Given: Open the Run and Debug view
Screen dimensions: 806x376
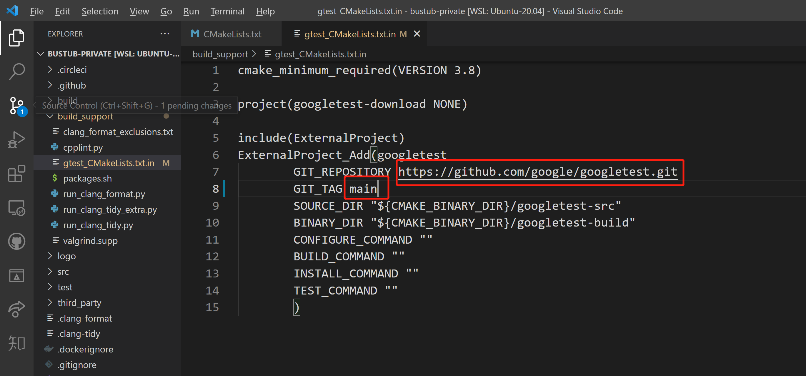Looking at the screenshot, I should tap(16, 140).
